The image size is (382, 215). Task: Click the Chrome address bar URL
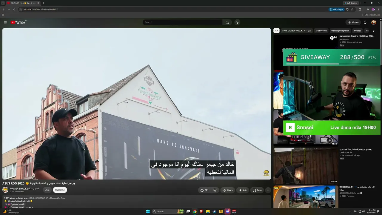[41, 9]
